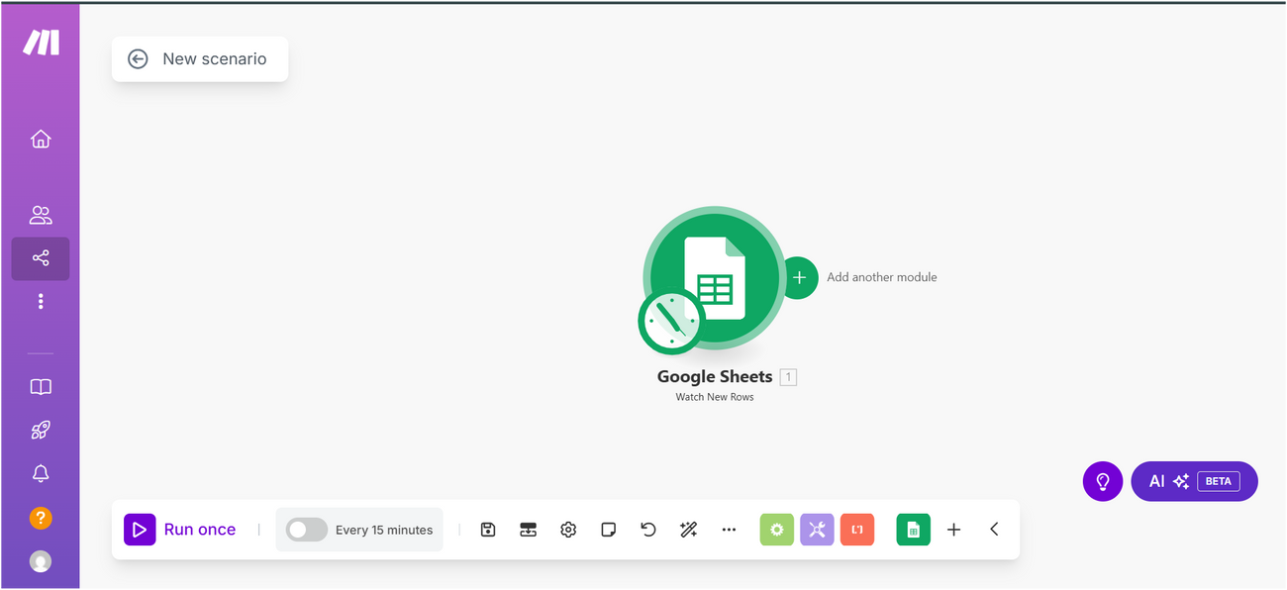The height and width of the screenshot is (590, 1287).
Task: Open the three-dot More menu in sidebar
Action: pyautogui.click(x=41, y=301)
